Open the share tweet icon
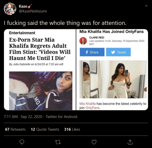 pyautogui.click(x=130, y=142)
